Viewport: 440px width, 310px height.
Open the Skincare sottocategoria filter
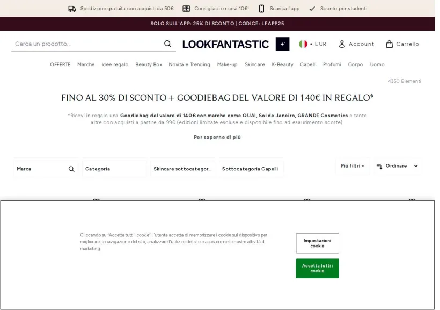click(x=182, y=169)
